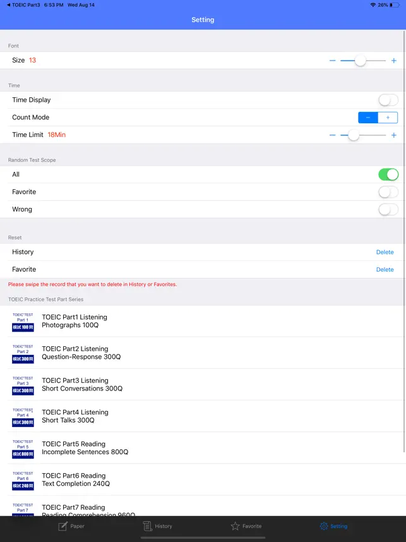The image size is (406, 542).
Task: Open TOEIC Part1 Listening Photographs 100Q
Action: click(x=203, y=321)
